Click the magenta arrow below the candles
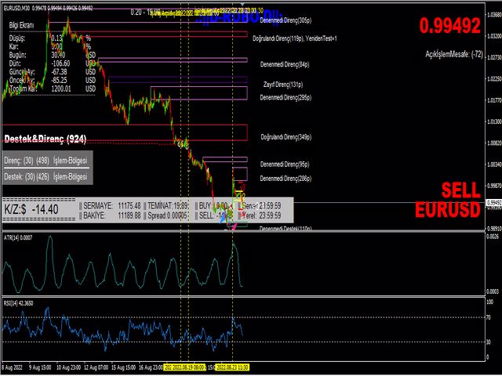502x376 pixels. [234, 226]
